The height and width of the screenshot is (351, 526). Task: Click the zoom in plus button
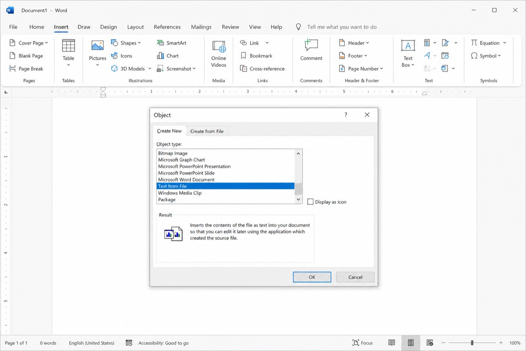click(501, 343)
